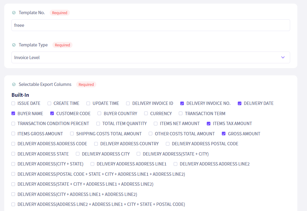
Task: Enable ITEMS NET AMOUNT checkbox
Action: [156, 124]
